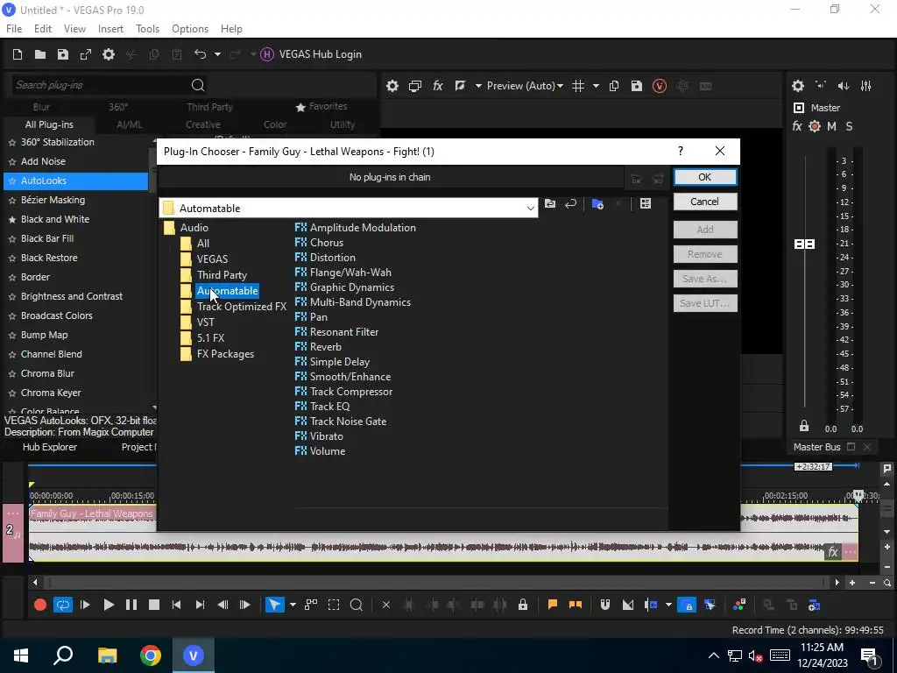Screen dimensions: 897x673
Task: Open the Normal Edit Tool dropdown arrow
Action: coord(293,605)
